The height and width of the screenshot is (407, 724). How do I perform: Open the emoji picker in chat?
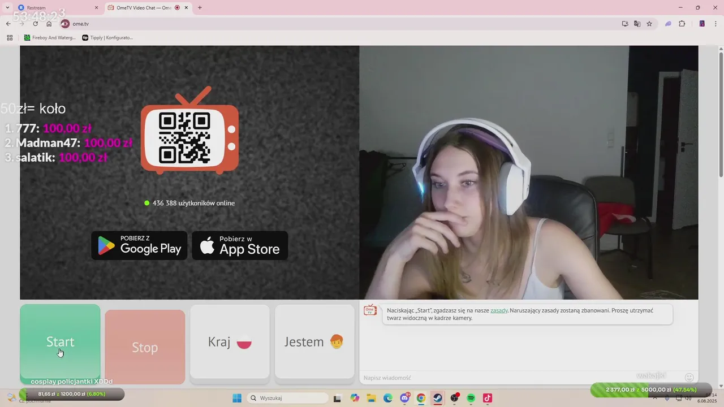click(x=689, y=377)
